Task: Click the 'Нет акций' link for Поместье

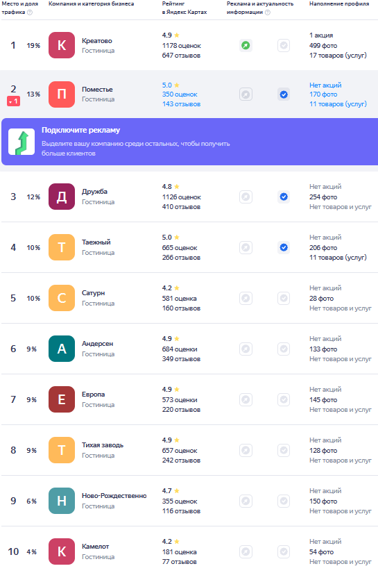Action: pos(325,85)
